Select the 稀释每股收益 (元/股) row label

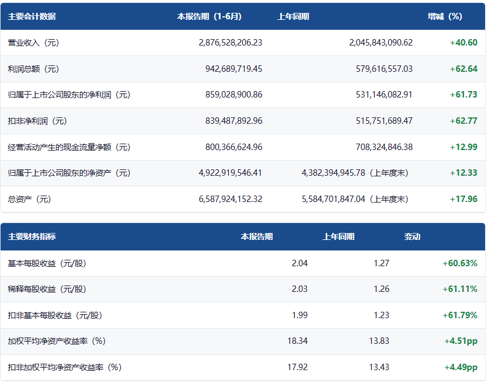(47, 289)
